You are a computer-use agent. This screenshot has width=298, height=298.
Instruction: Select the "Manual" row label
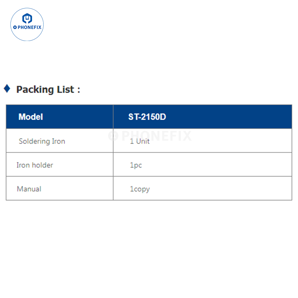click(29, 189)
